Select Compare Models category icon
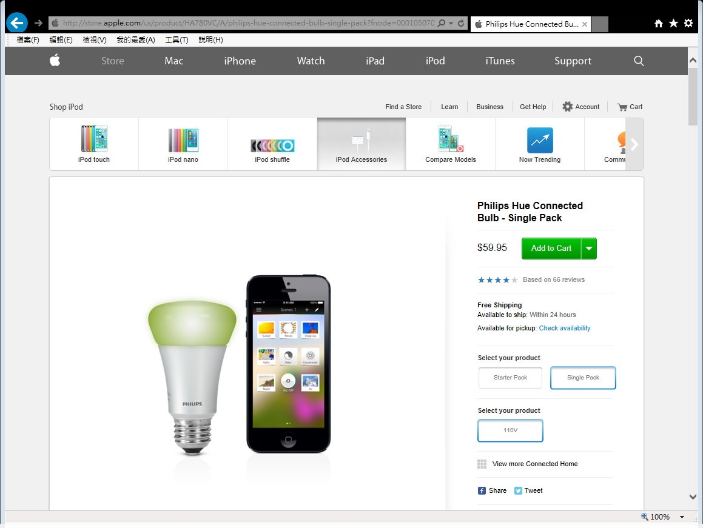703x528 pixels. (451, 139)
